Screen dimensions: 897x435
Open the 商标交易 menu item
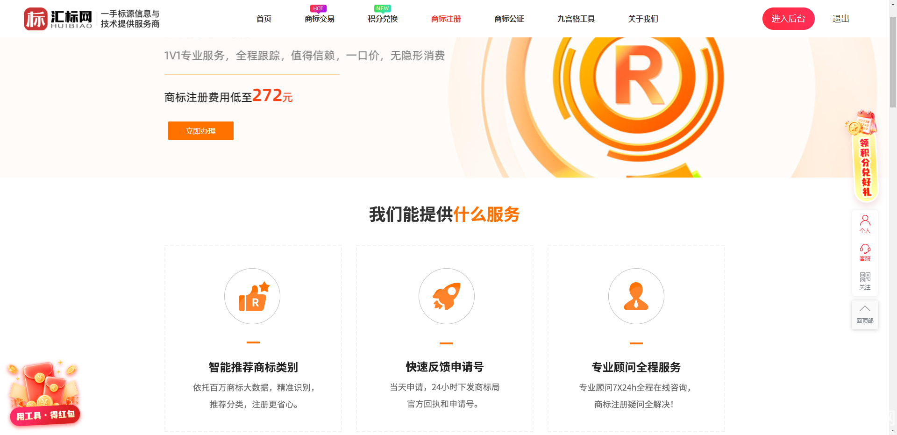320,19
